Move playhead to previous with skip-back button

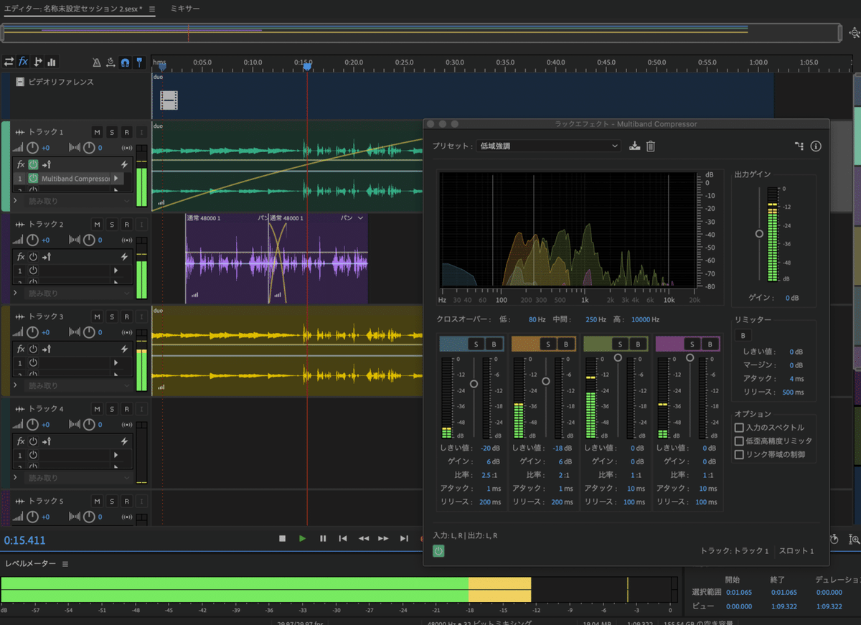343,538
